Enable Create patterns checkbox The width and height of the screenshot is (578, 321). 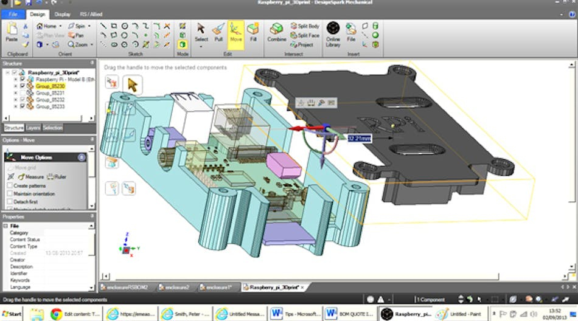10,185
